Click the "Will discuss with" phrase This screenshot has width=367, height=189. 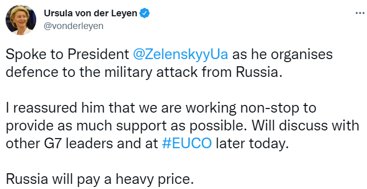(x=305, y=126)
